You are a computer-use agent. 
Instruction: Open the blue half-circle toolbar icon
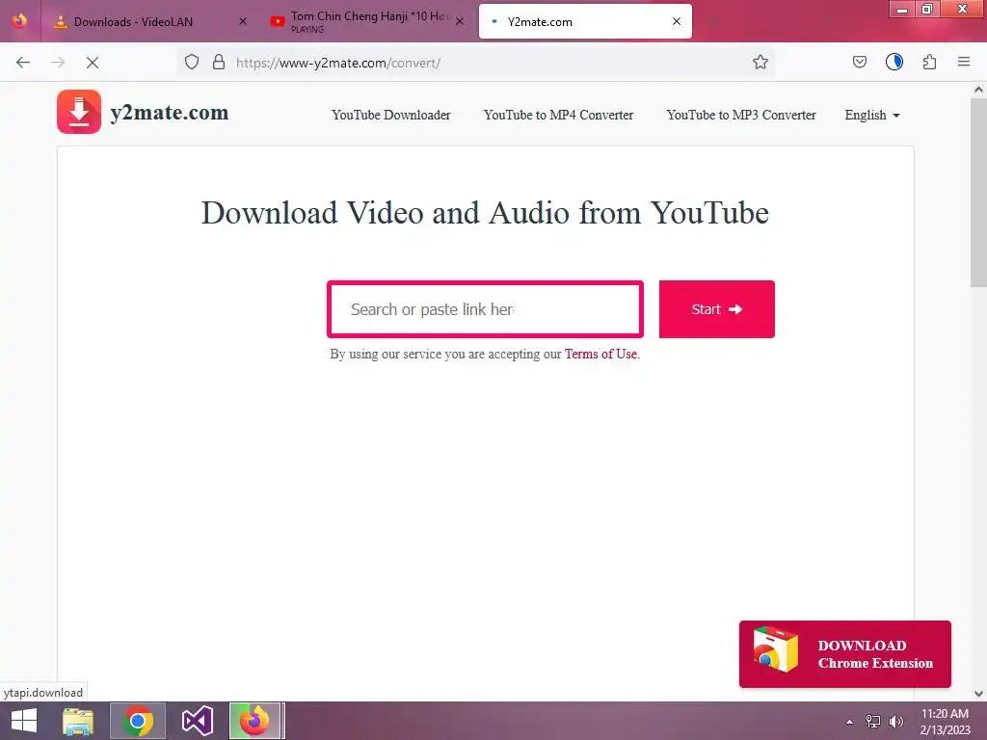pos(894,62)
